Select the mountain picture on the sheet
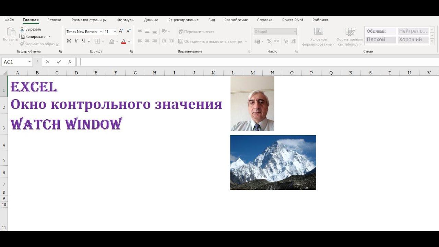This screenshot has height=247, width=439. (273, 162)
